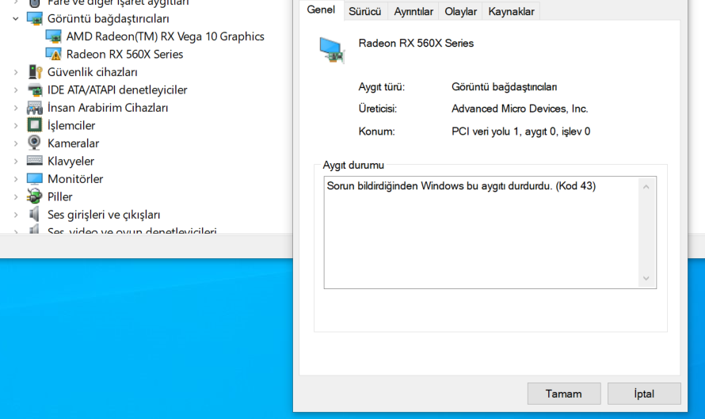Select the Monitörler row
The image size is (705, 419).
click(75, 179)
